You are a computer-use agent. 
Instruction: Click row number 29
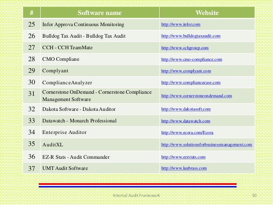click(x=32, y=71)
